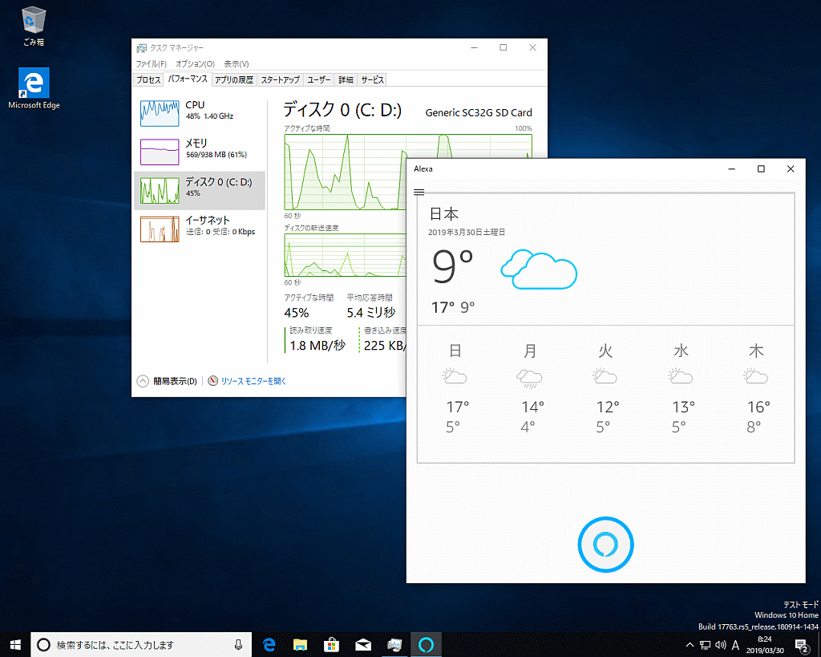Close the Alexa window
The height and width of the screenshot is (657, 821).
pos(791,168)
